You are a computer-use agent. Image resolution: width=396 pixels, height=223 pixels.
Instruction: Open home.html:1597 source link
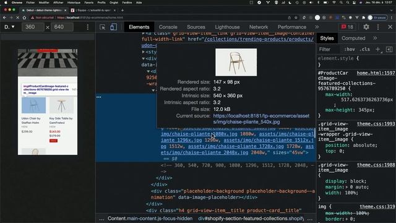pos(376,73)
